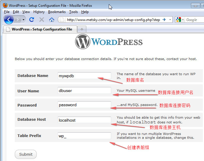The height and width of the screenshot is (161, 204).
Task: Open the back/forward history dropdown arrow
Action: pos(23,20)
